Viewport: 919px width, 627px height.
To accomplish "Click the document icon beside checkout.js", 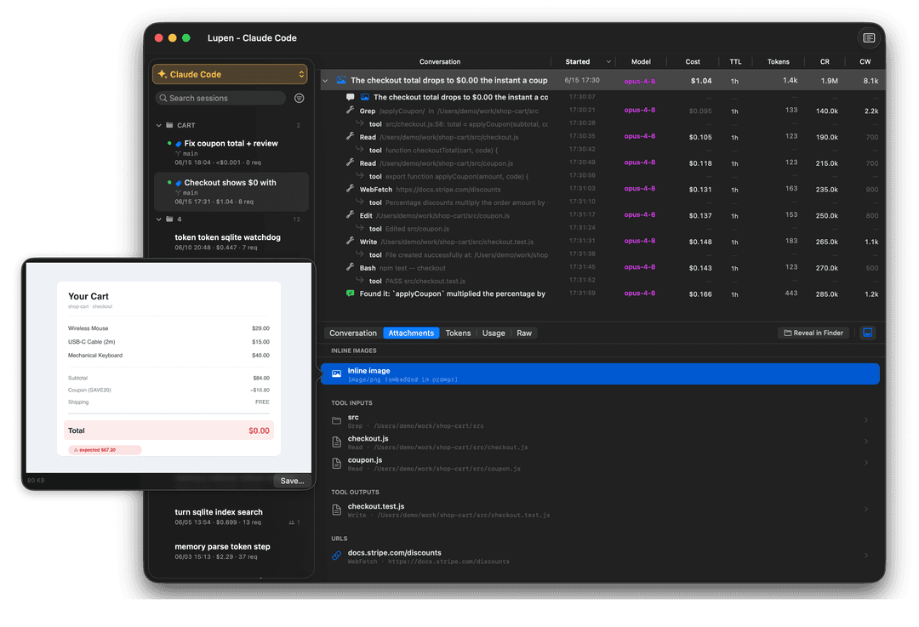I will tap(336, 442).
